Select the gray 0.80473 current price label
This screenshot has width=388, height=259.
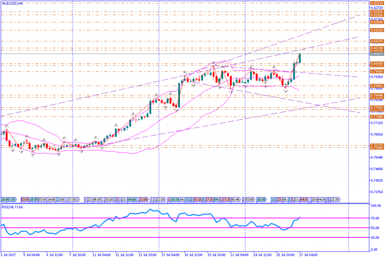click(x=377, y=54)
